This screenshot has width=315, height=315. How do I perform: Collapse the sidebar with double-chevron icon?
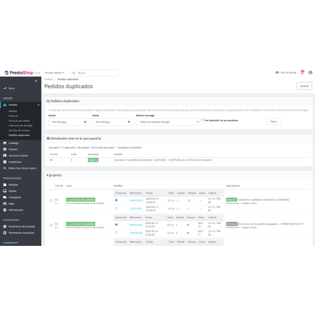point(36,81)
